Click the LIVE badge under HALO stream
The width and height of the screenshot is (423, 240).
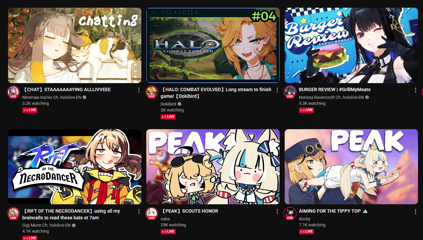pos(168,117)
